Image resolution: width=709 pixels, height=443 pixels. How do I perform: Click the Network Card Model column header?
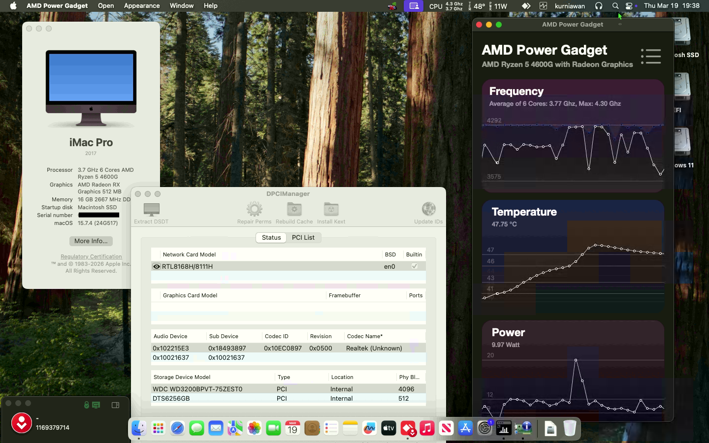click(x=271, y=254)
